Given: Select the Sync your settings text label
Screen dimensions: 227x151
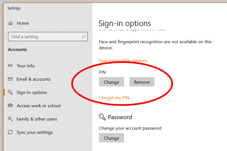Looking at the screenshot, I should (x=34, y=132).
